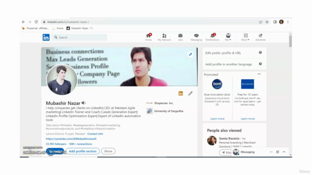Open Chrome three-dot menu
The image size is (312, 175).
pos(288,22)
